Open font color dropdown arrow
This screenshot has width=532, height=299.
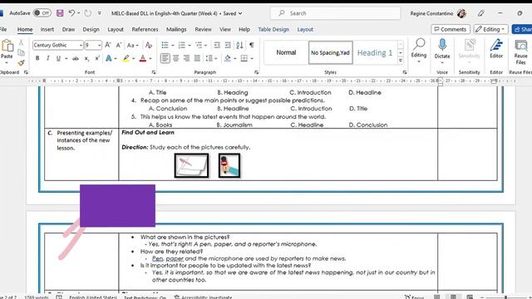(150, 59)
